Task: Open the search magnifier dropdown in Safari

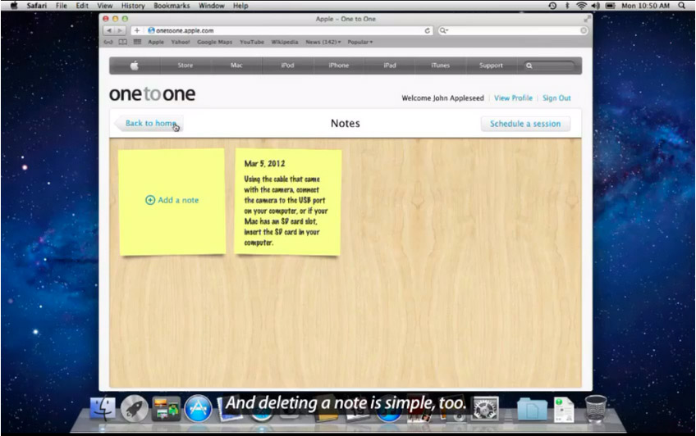Action: 443,30
